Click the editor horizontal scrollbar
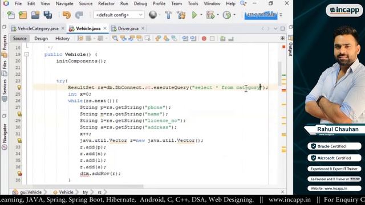The image size is (365, 205). [88, 186]
